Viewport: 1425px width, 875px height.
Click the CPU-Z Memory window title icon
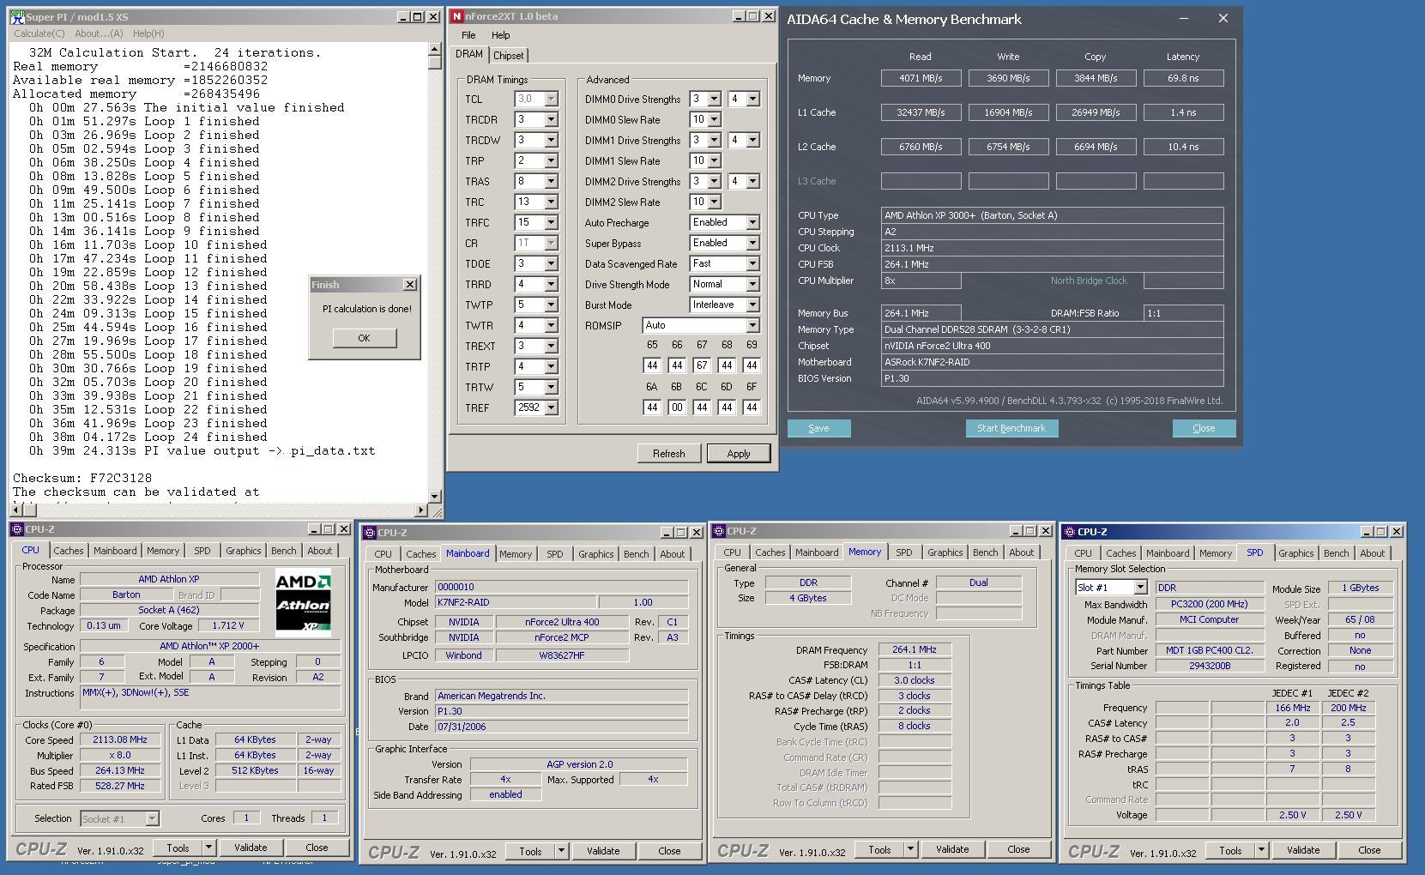pyautogui.click(x=719, y=531)
